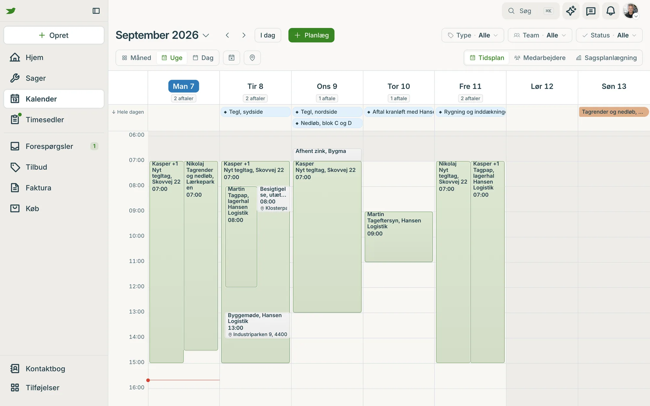
Task: Switch to Måned view
Action: click(136, 58)
